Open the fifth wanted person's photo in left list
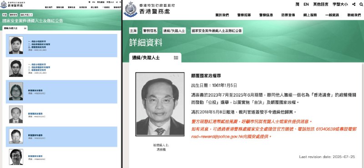The height and width of the screenshot is (168, 364). [x=16, y=136]
